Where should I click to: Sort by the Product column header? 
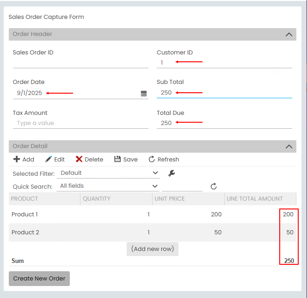pyautogui.click(x=25, y=199)
